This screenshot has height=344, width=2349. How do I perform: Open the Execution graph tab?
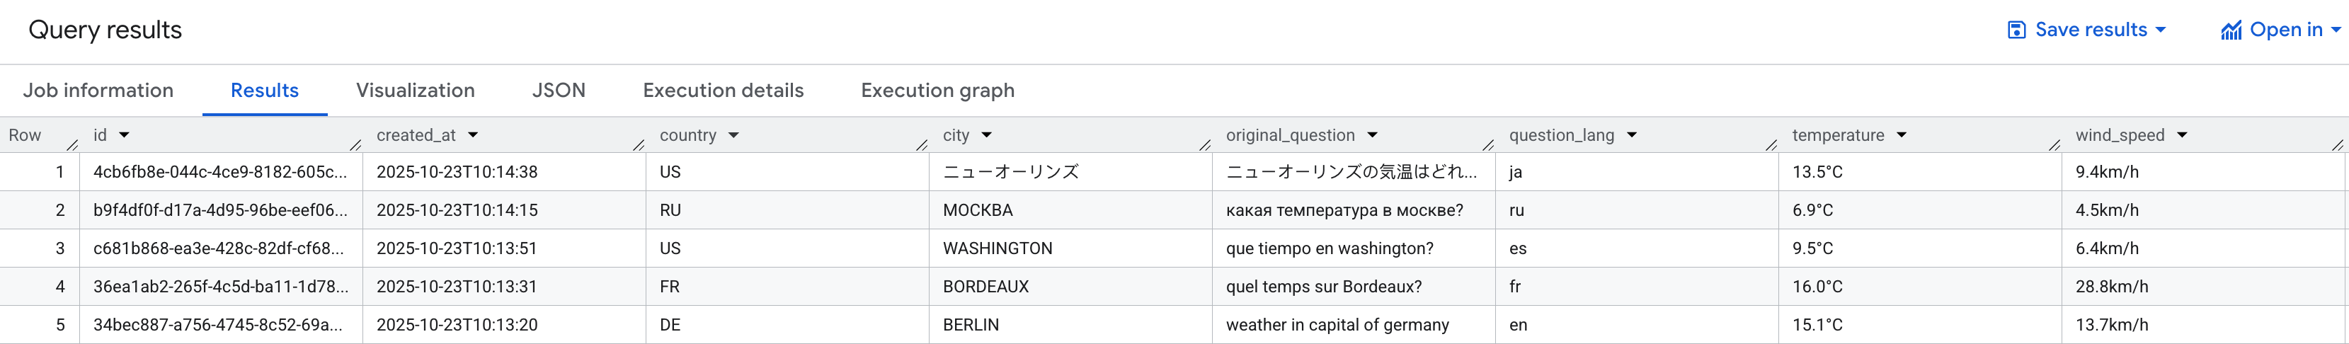[937, 91]
